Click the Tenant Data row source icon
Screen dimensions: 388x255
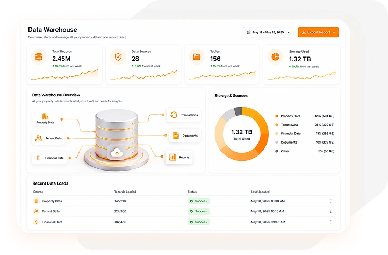coord(36,211)
